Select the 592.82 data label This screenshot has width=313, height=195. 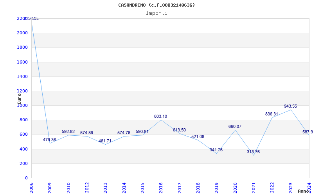point(68,131)
